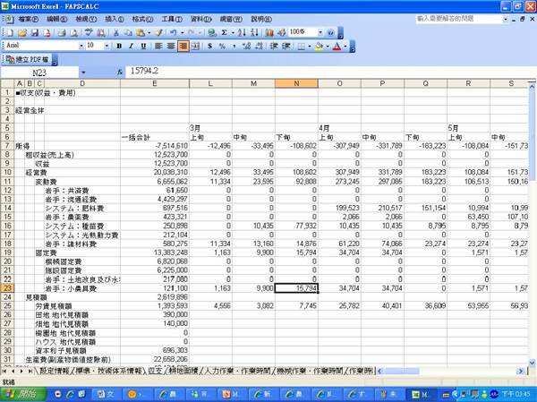The height and width of the screenshot is (402, 537).
Task: Click the Windows 開始 Start button
Action: [x=21, y=394]
